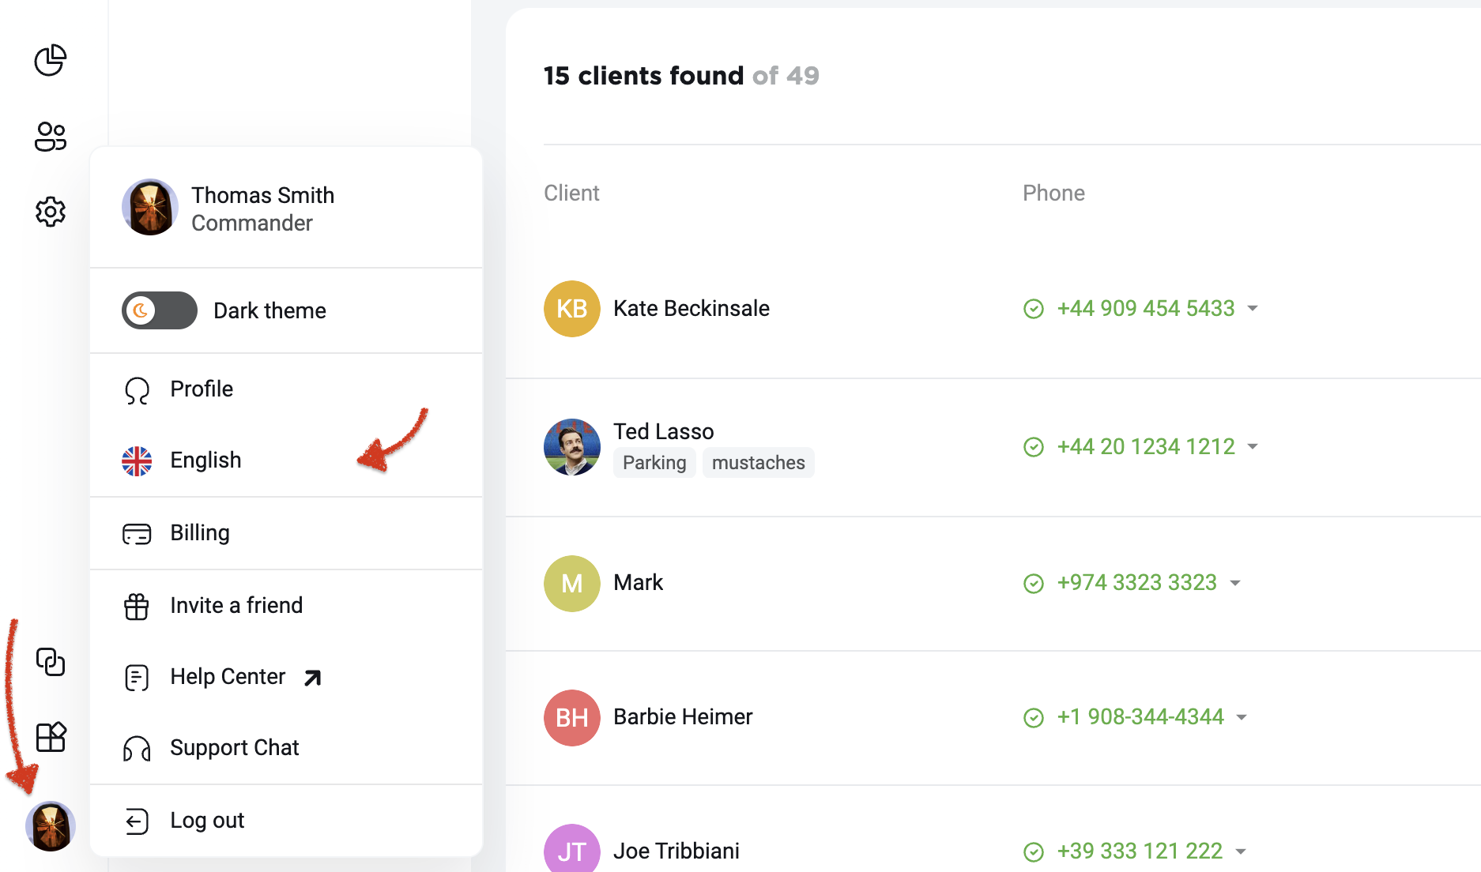Click the UK flag icon next to English
Screen dimensions: 1481x872
point(137,461)
